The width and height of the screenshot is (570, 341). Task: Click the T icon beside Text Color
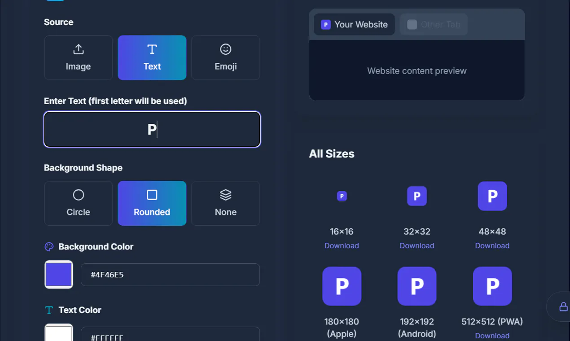pyautogui.click(x=49, y=310)
